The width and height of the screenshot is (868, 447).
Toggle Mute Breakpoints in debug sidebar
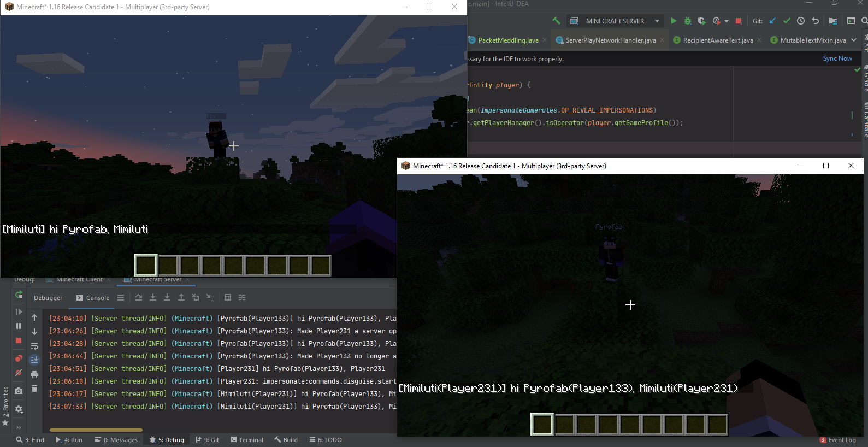(x=19, y=373)
